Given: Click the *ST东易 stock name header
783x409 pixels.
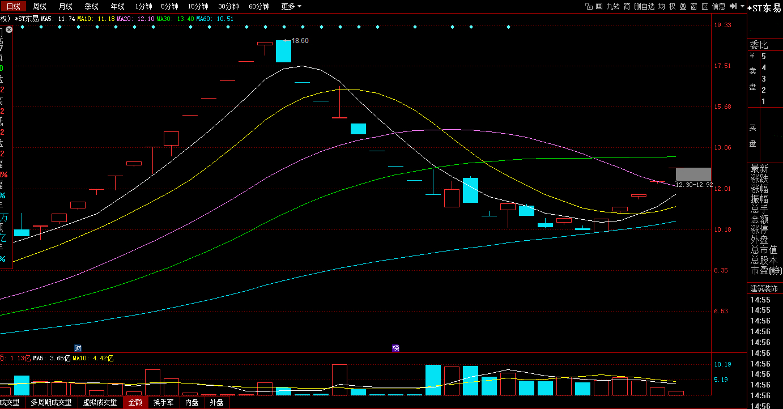Looking at the screenshot, I should [x=765, y=7].
